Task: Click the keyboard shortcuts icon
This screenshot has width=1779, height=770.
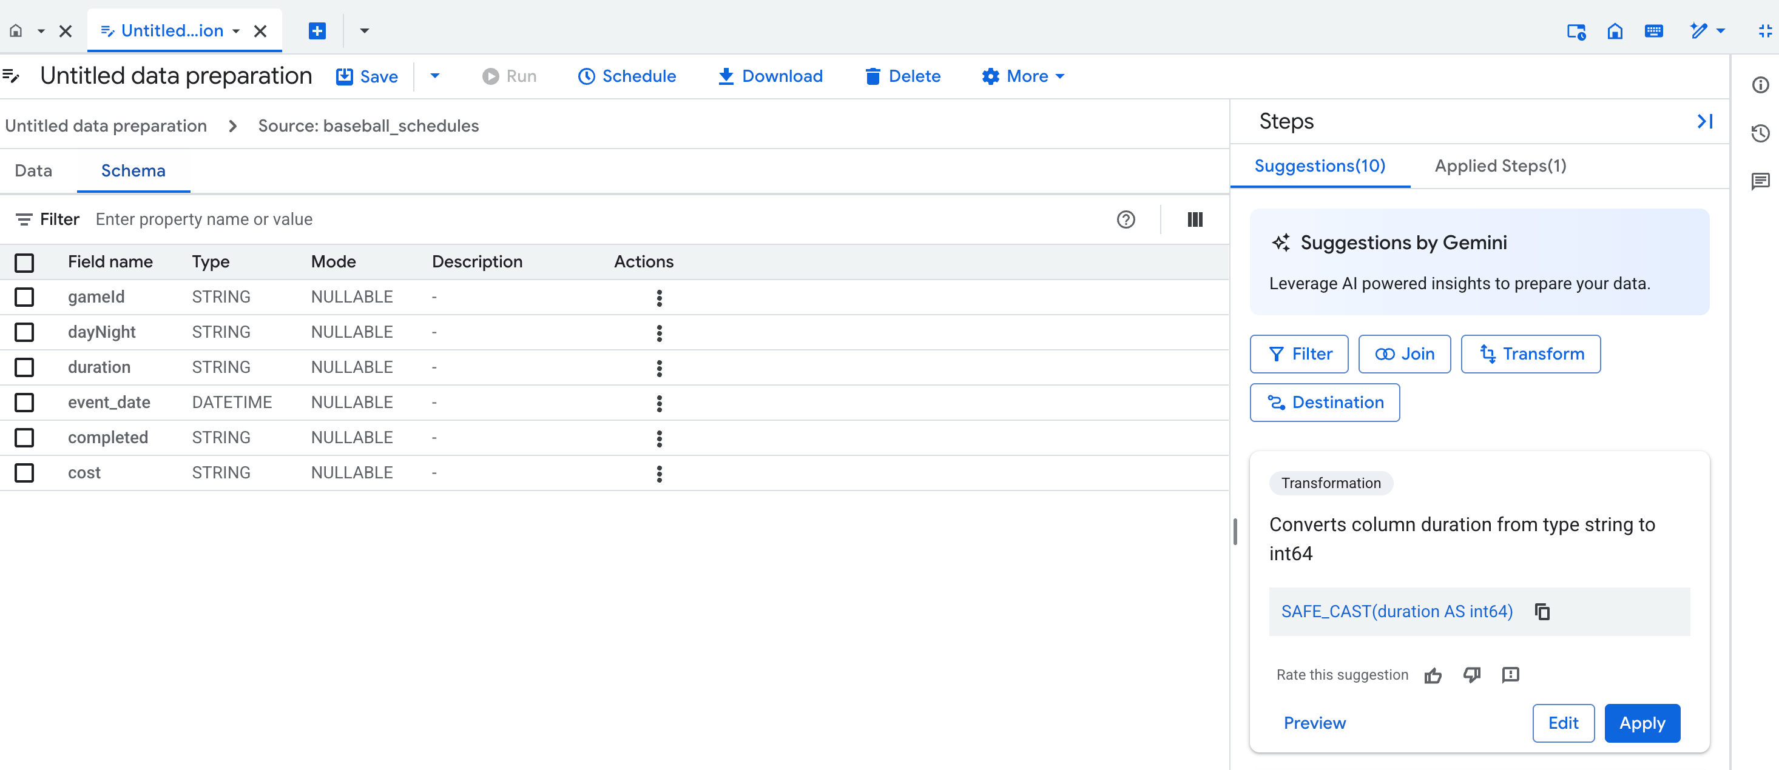Action: tap(1655, 31)
